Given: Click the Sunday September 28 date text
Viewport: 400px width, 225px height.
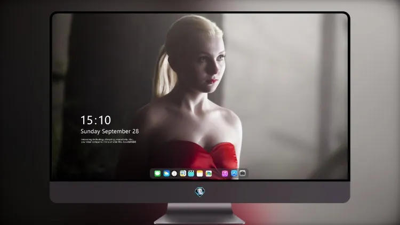Looking at the screenshot, I should coord(110,131).
